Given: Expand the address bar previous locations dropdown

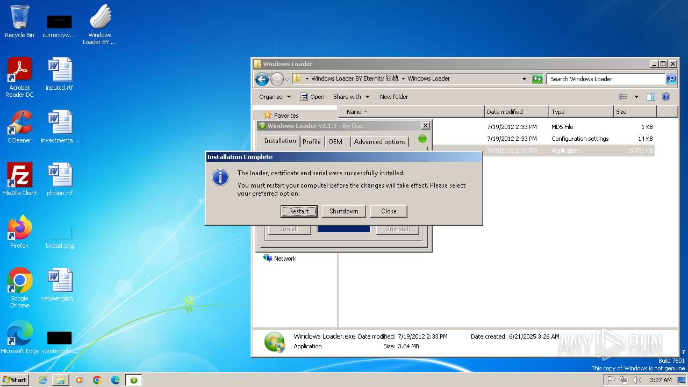Looking at the screenshot, I should tap(525, 79).
